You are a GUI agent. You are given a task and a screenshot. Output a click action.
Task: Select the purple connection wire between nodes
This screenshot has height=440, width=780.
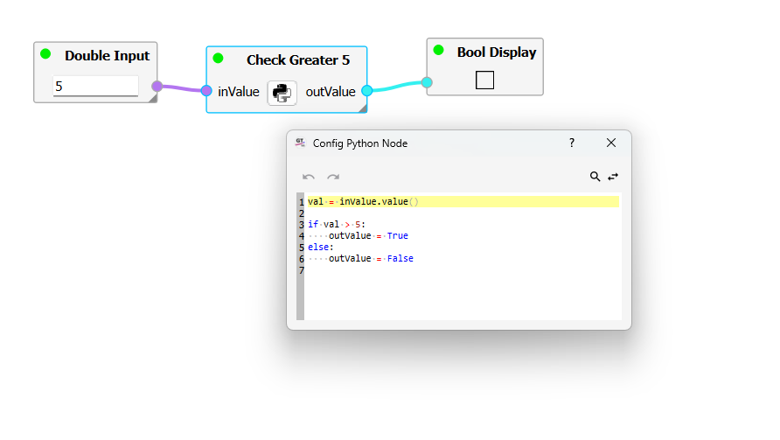tap(182, 88)
